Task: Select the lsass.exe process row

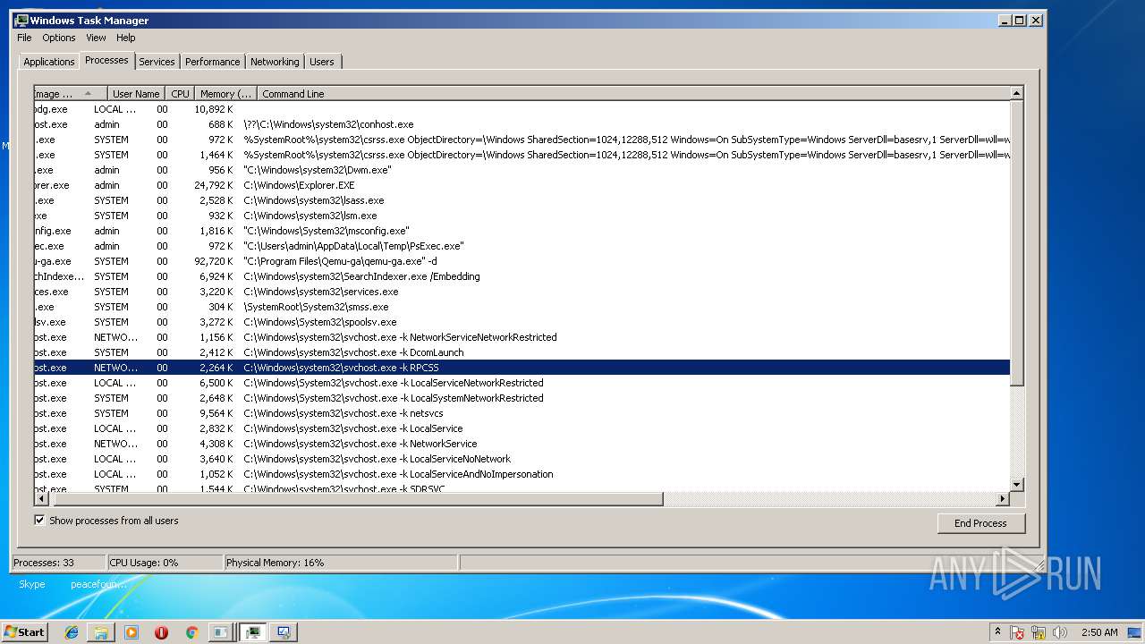Action: tap(522, 200)
